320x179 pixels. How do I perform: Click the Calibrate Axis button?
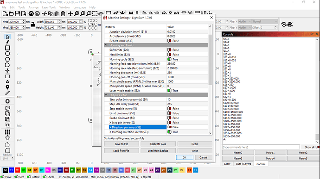[158, 144]
